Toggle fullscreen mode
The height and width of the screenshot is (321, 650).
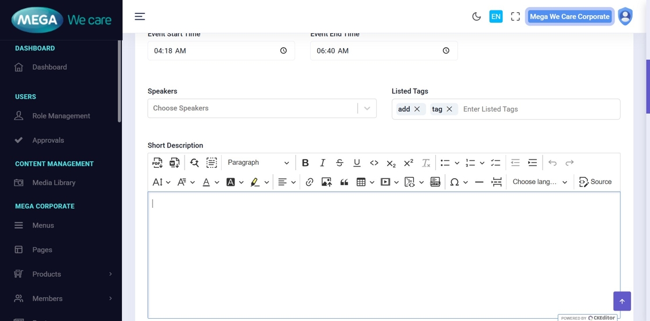[515, 17]
